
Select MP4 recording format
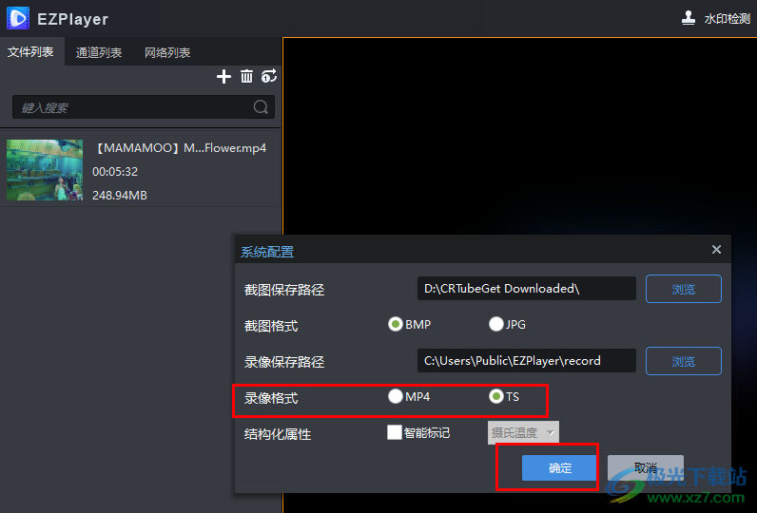(396, 396)
